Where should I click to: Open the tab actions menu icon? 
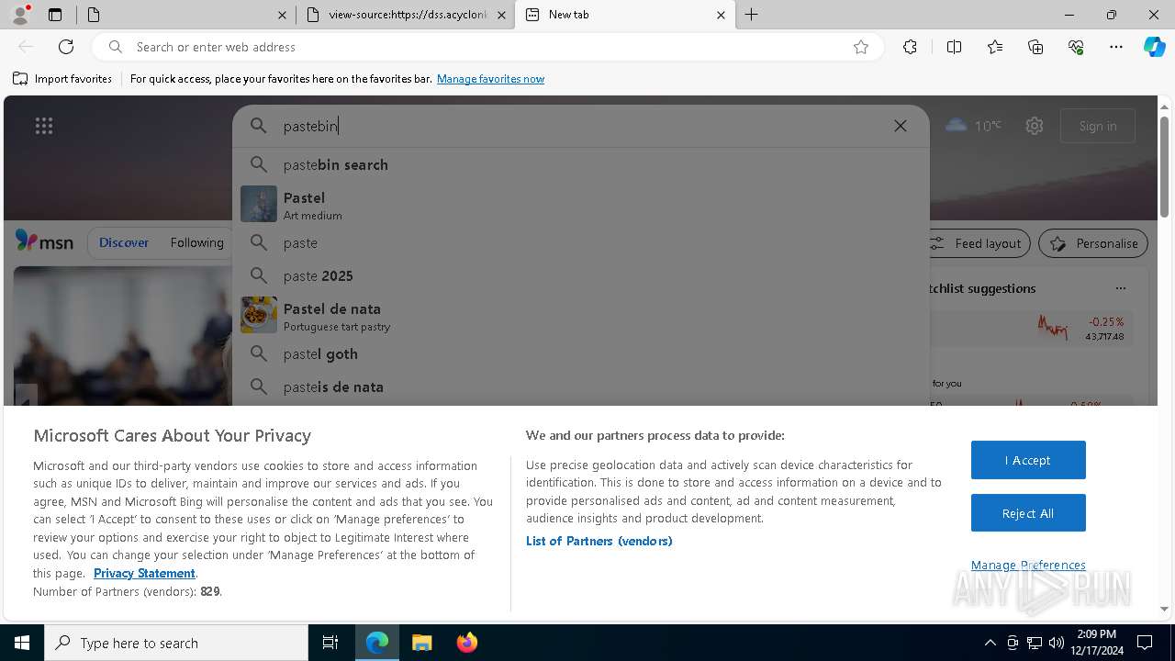pyautogui.click(x=55, y=15)
